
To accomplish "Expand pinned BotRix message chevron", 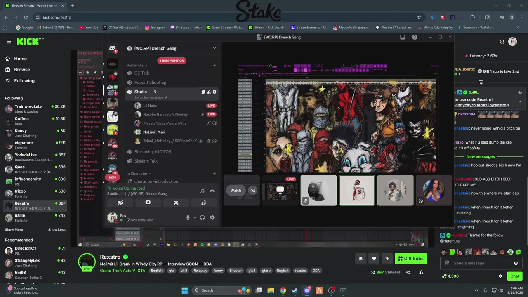I will click(520, 101).
